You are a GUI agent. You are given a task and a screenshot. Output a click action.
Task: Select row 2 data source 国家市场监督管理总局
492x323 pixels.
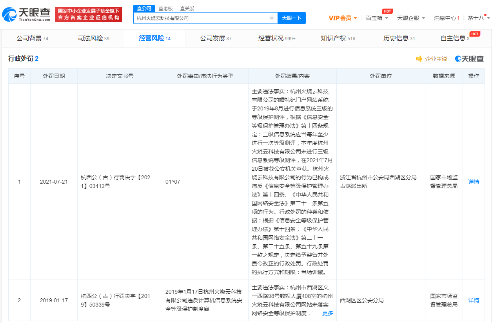coord(444,300)
